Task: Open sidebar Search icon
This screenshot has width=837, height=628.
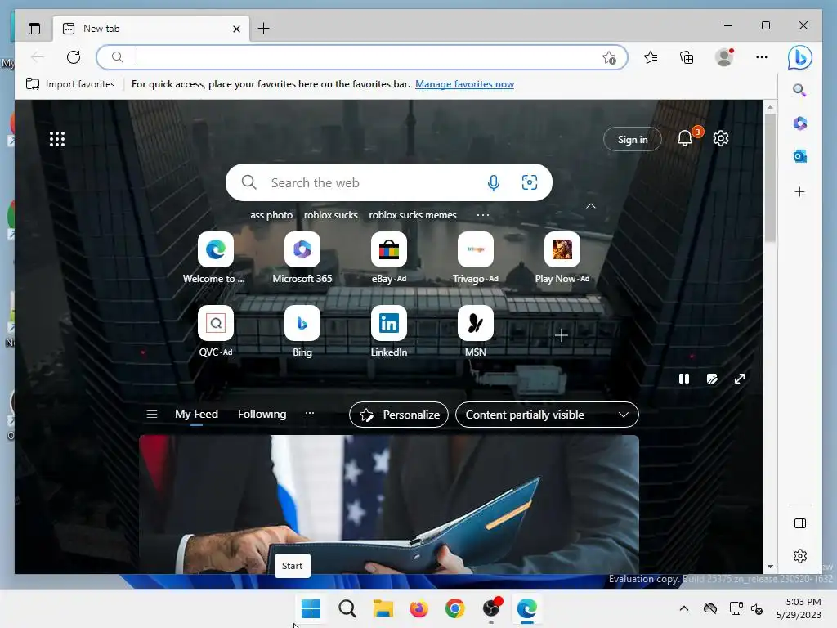Action: (x=799, y=90)
